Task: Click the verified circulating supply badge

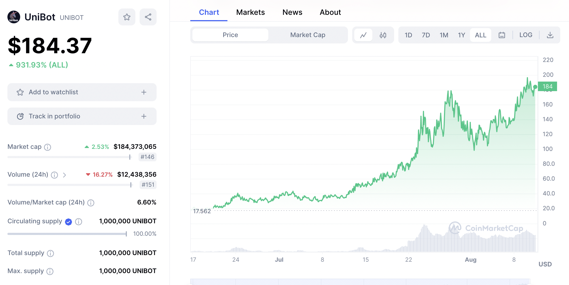Action: coord(68,222)
